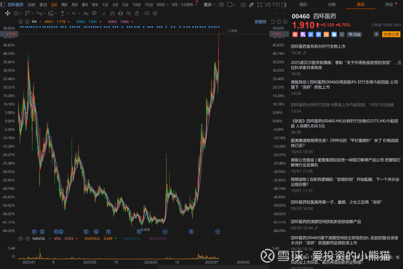Take a chart screenshot with camera icon
The image size is (403, 269).
point(243,4)
